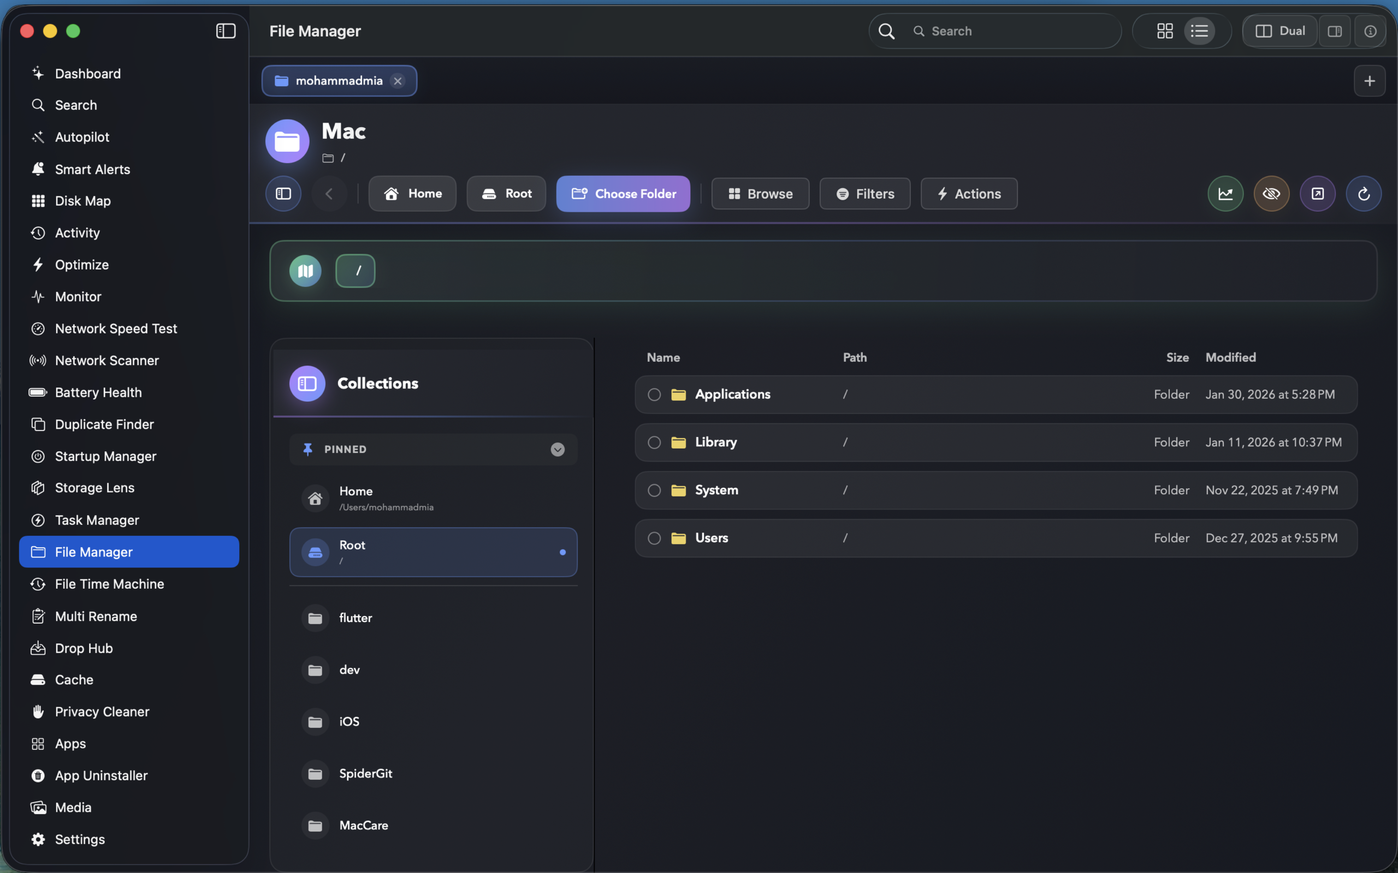This screenshot has height=873, width=1398.
Task: Select the mohammadmia tab
Action: coord(339,81)
